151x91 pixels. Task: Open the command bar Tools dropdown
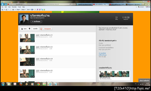[x=29, y=10]
